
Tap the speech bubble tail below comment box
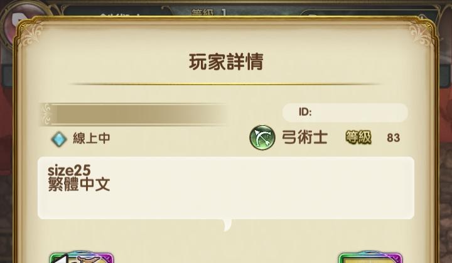point(227,225)
